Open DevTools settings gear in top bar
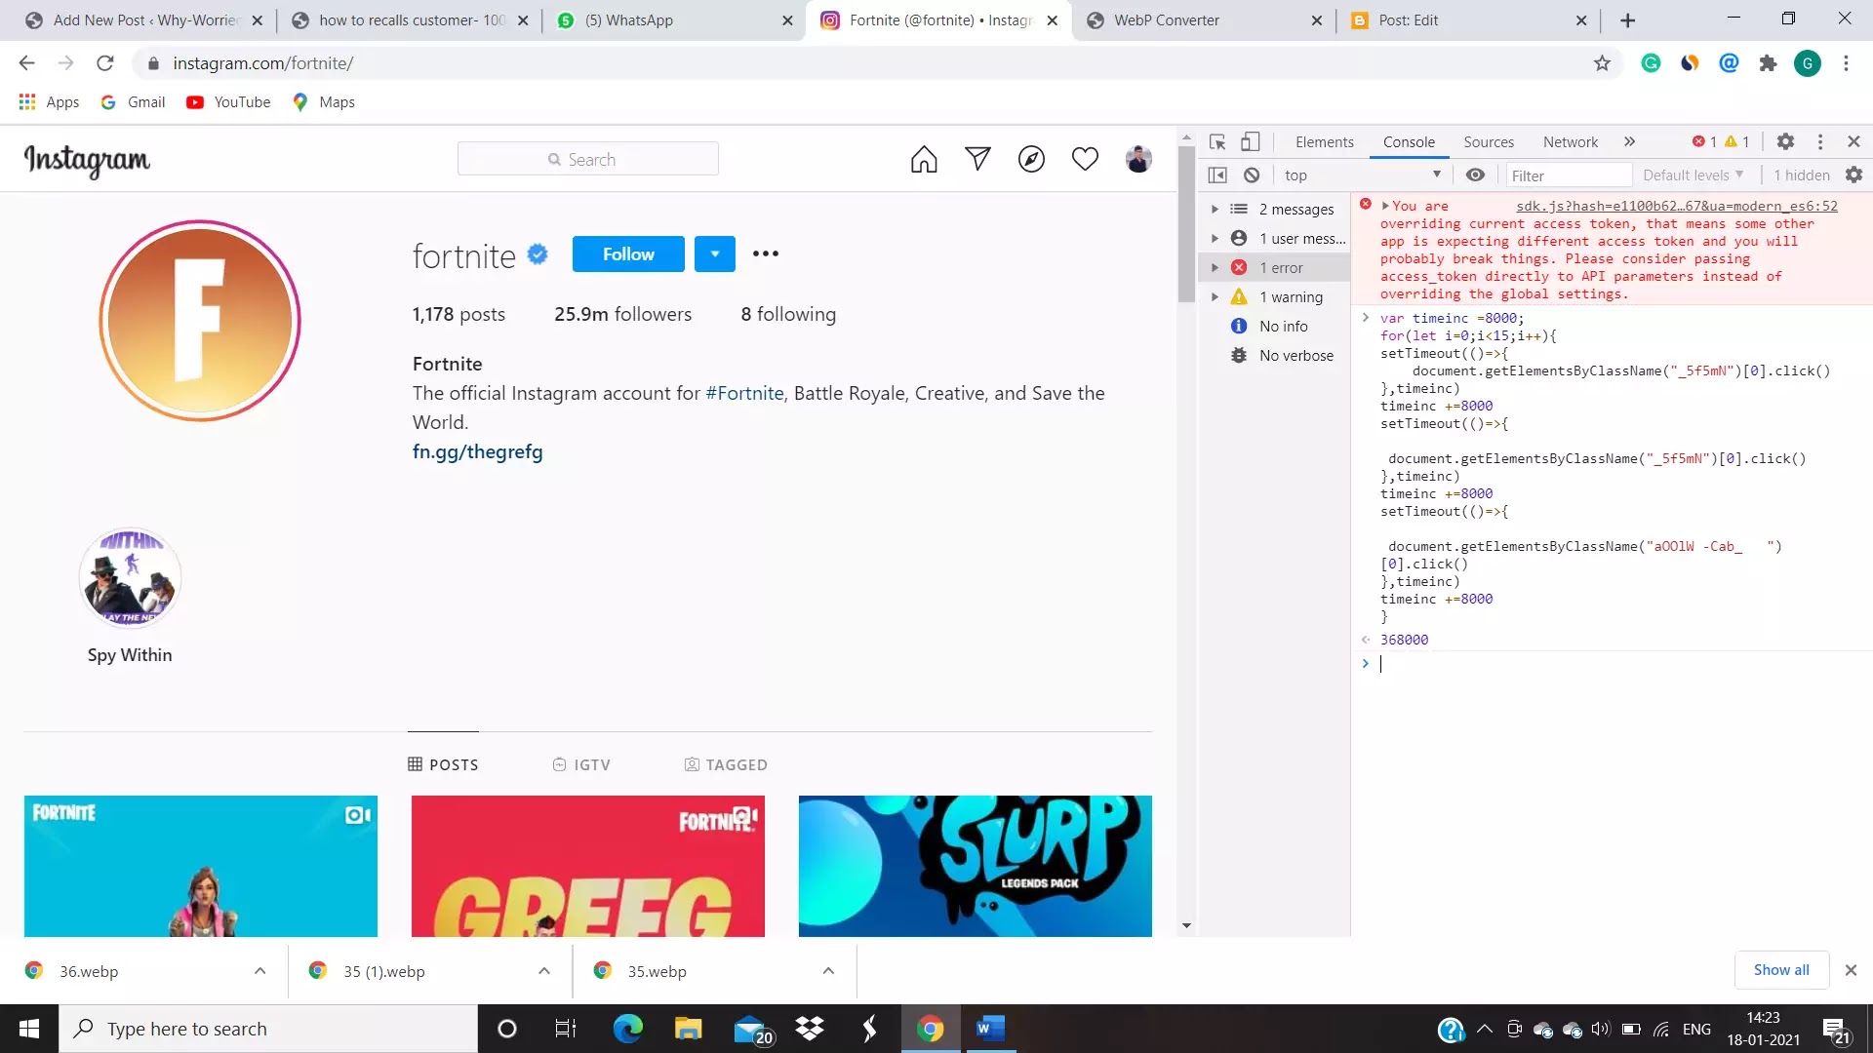 pos(1785,142)
